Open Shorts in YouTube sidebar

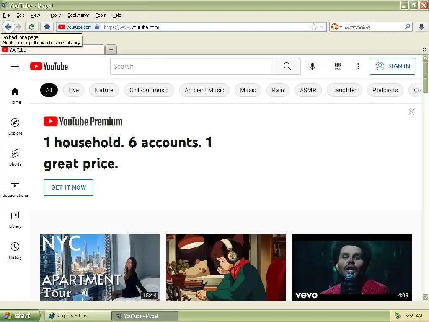pyautogui.click(x=15, y=158)
